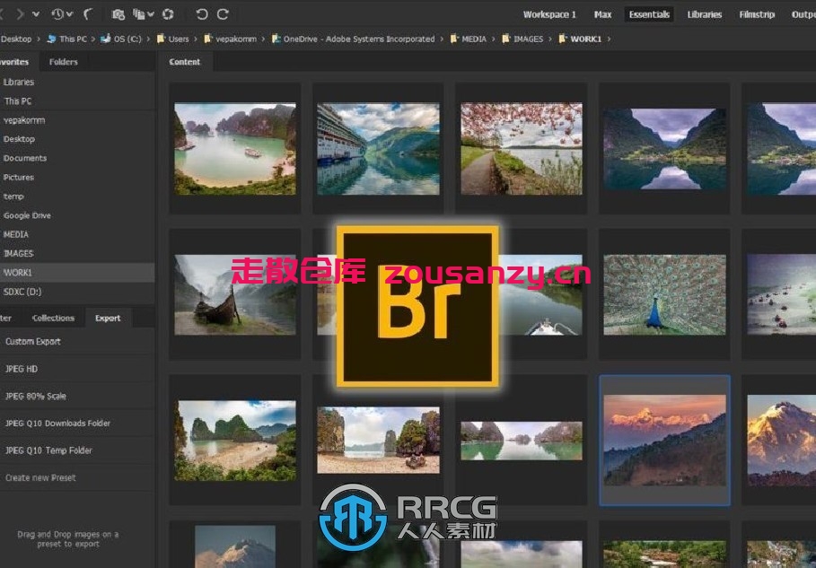Rotate selection 90° counterclockwise

(x=202, y=14)
